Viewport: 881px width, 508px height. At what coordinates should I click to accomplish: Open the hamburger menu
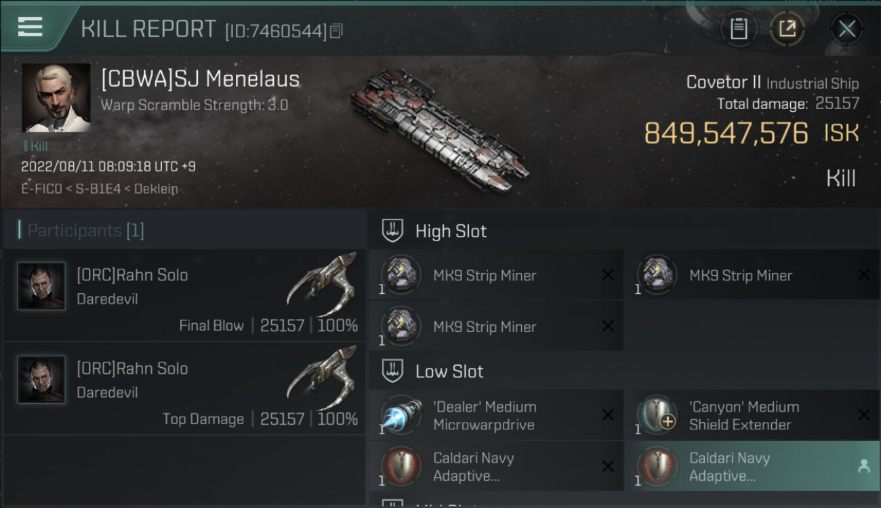tap(30, 27)
